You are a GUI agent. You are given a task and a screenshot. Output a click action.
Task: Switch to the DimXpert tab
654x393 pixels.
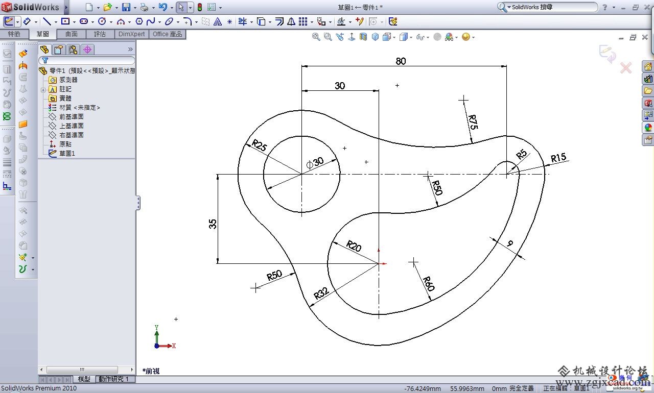point(131,34)
